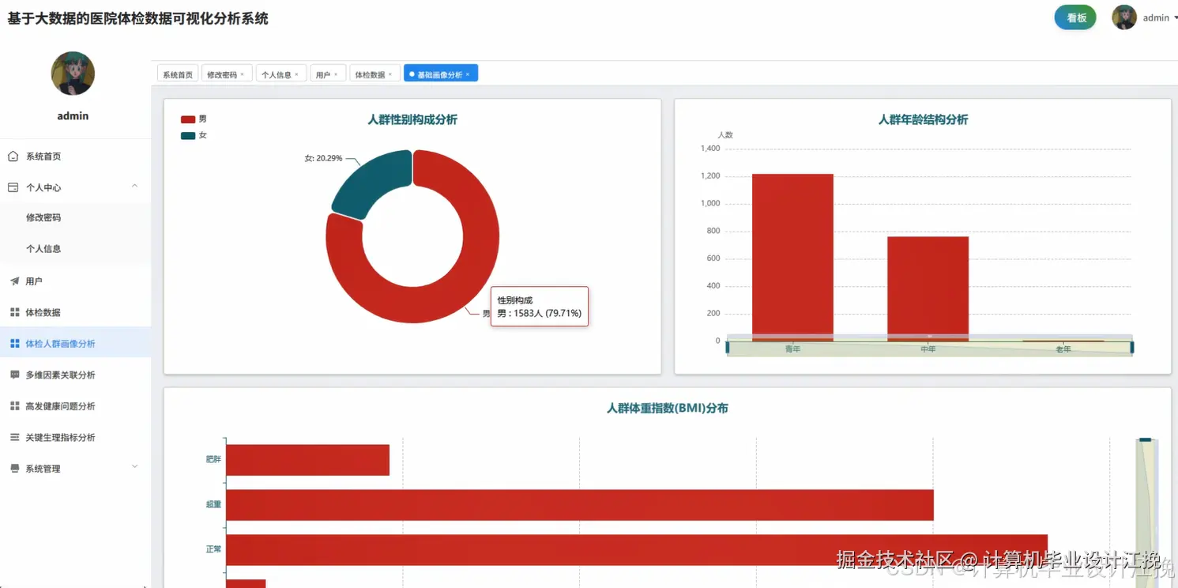Close the 修改密码 tab
Image resolution: width=1178 pixels, height=588 pixels.
(x=242, y=74)
